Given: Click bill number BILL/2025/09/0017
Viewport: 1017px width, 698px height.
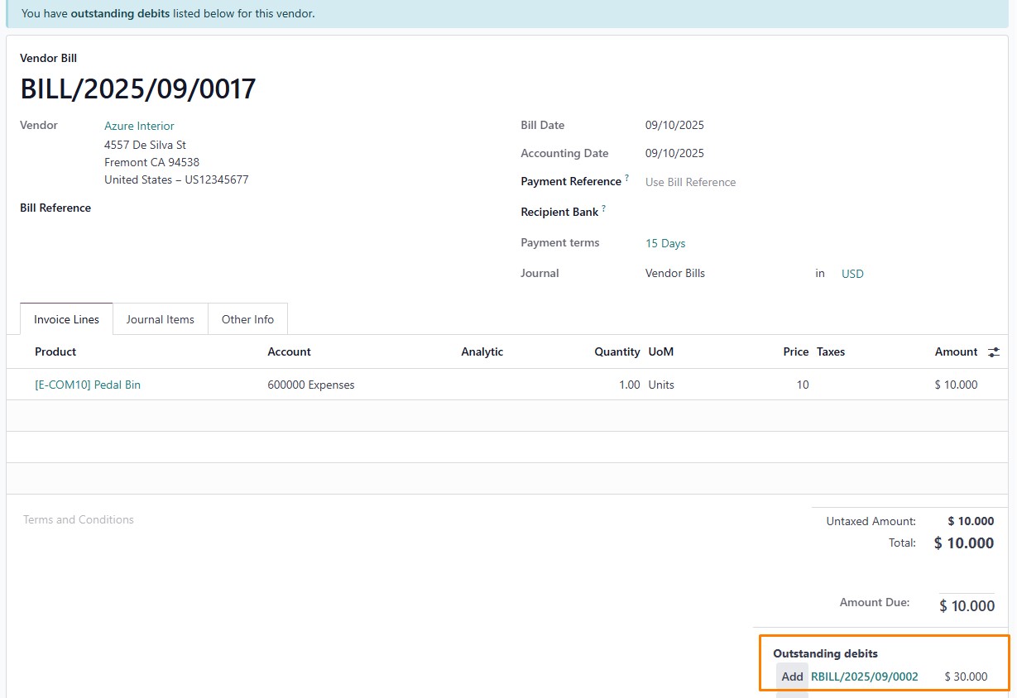Looking at the screenshot, I should 138,89.
